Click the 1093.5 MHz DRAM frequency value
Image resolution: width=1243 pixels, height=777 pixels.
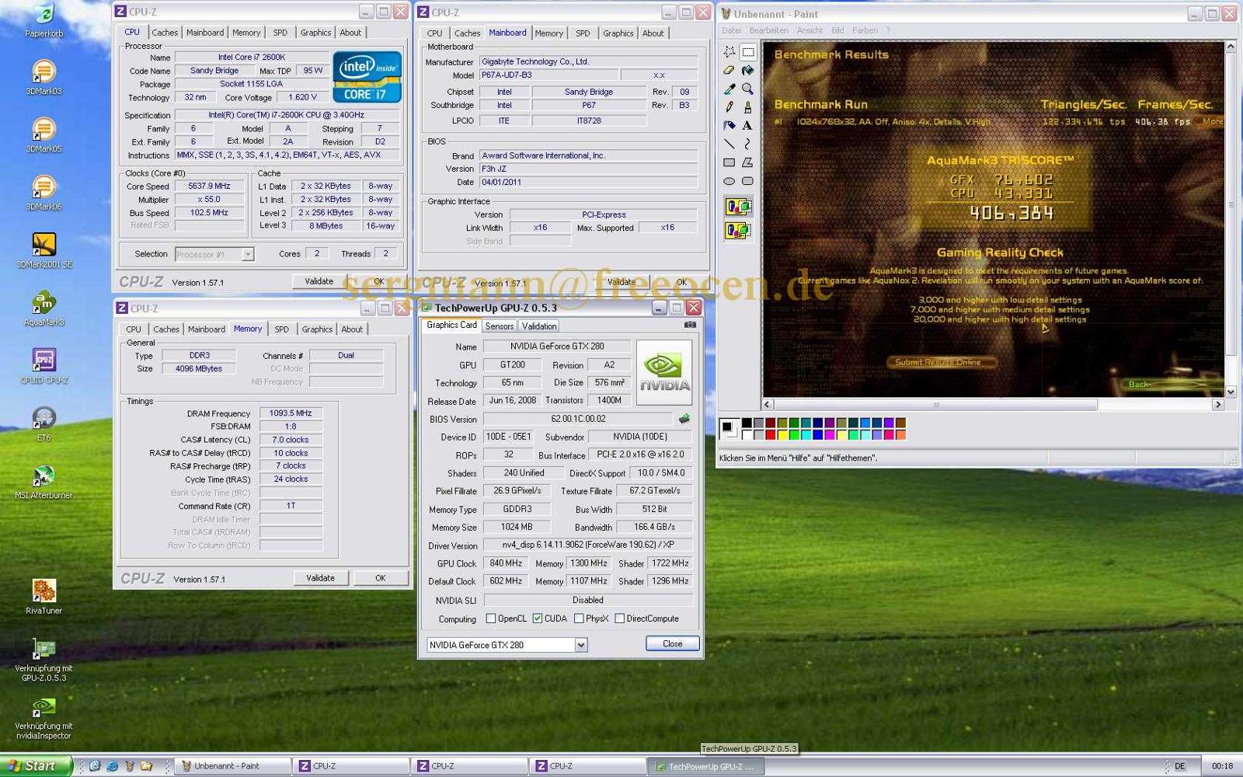pos(291,413)
